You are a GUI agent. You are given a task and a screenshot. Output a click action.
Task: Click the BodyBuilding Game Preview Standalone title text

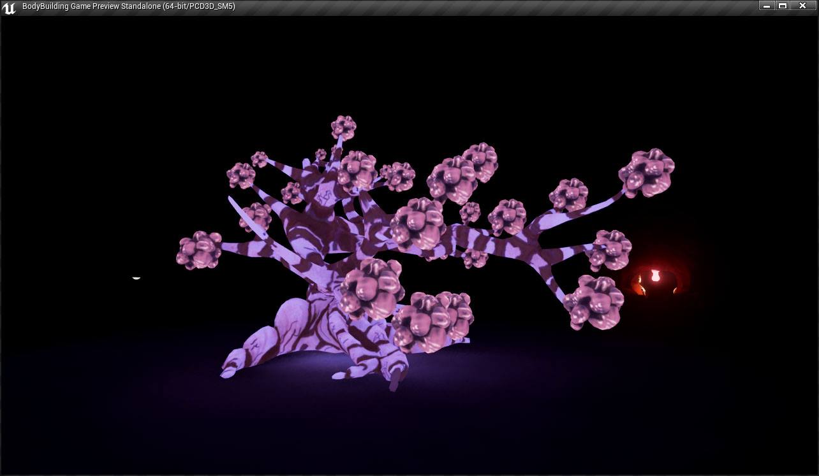point(128,6)
